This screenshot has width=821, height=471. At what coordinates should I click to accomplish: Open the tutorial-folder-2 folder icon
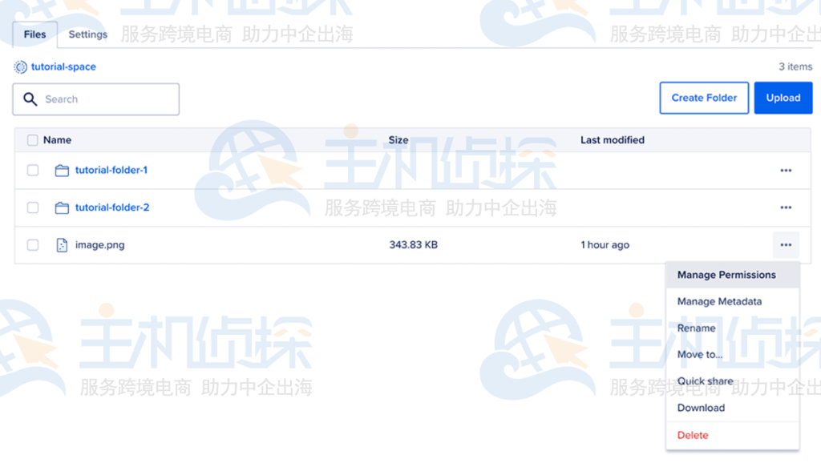[63, 207]
